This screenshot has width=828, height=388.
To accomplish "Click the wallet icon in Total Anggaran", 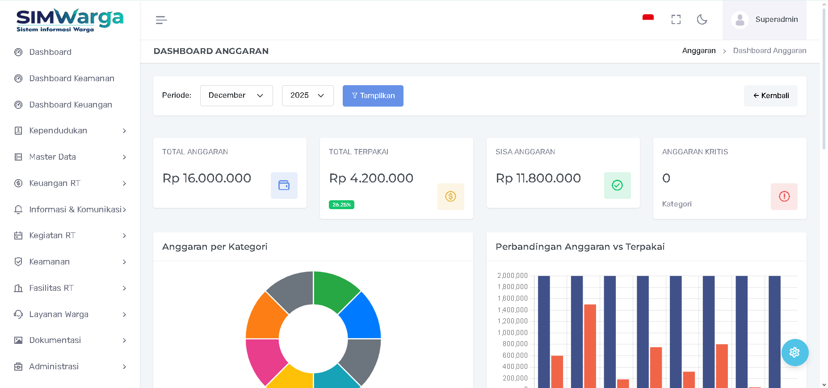I will 284,185.
